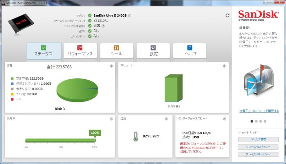Click blue 使用されています legend swatch
Image resolution: width=286 pixels, height=164 pixels.
point(12,84)
